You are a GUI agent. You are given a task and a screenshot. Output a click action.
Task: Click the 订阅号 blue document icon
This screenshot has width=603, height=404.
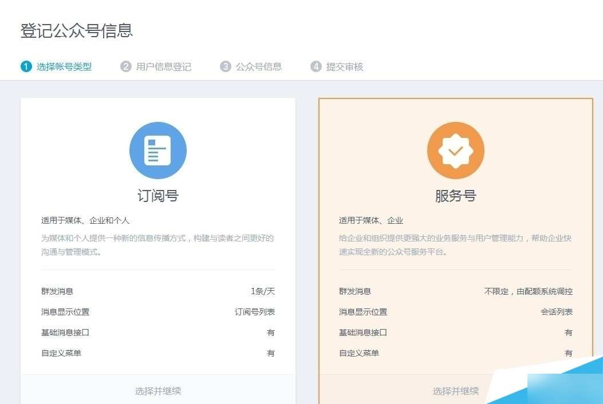coord(157,150)
